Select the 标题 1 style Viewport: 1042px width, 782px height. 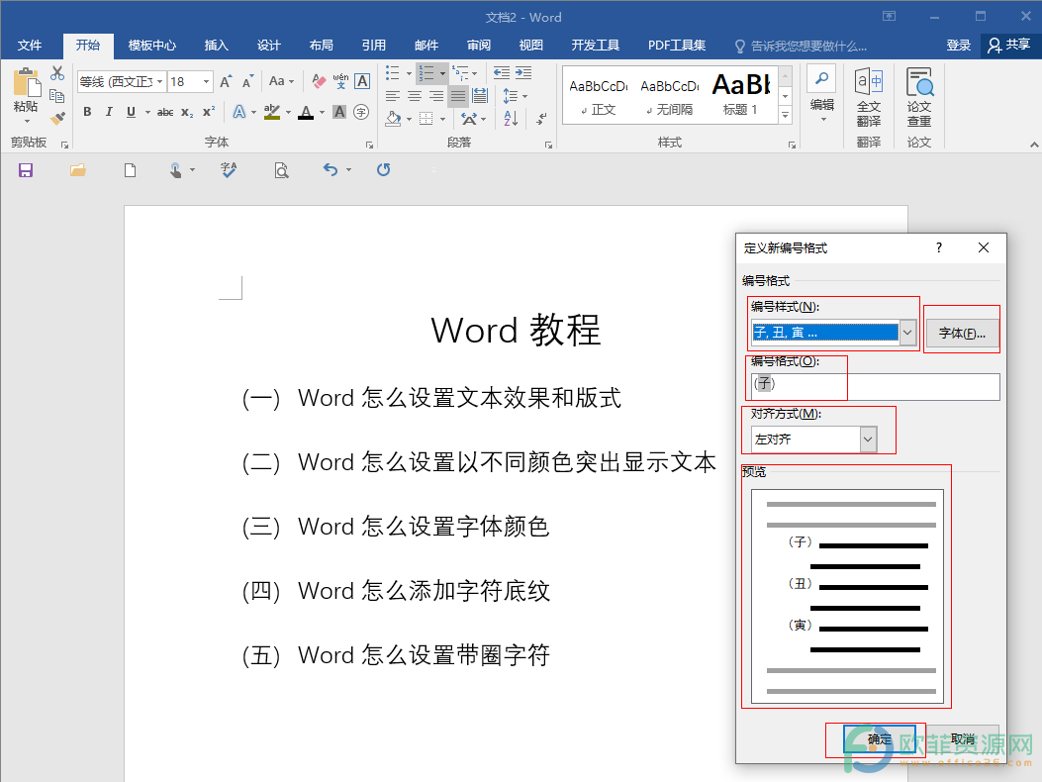coord(740,95)
